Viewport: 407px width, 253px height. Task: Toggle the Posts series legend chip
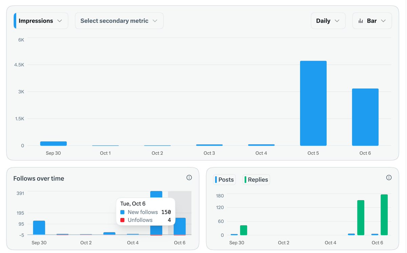[225, 180]
